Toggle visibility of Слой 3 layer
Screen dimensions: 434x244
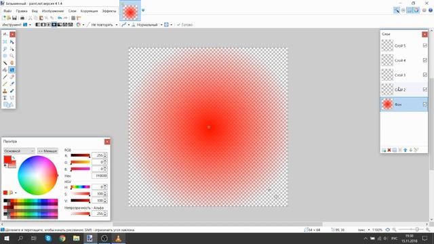coord(425,75)
